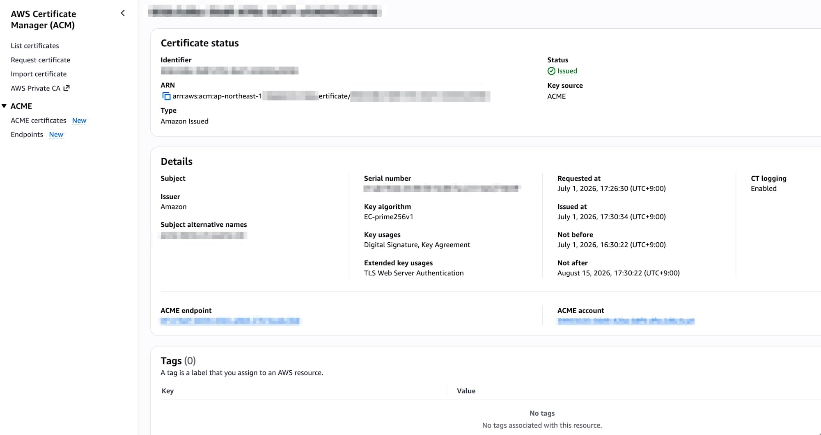Image resolution: width=821 pixels, height=435 pixels.
Task: Collapse the ACM side navigation panel
Action: point(122,13)
